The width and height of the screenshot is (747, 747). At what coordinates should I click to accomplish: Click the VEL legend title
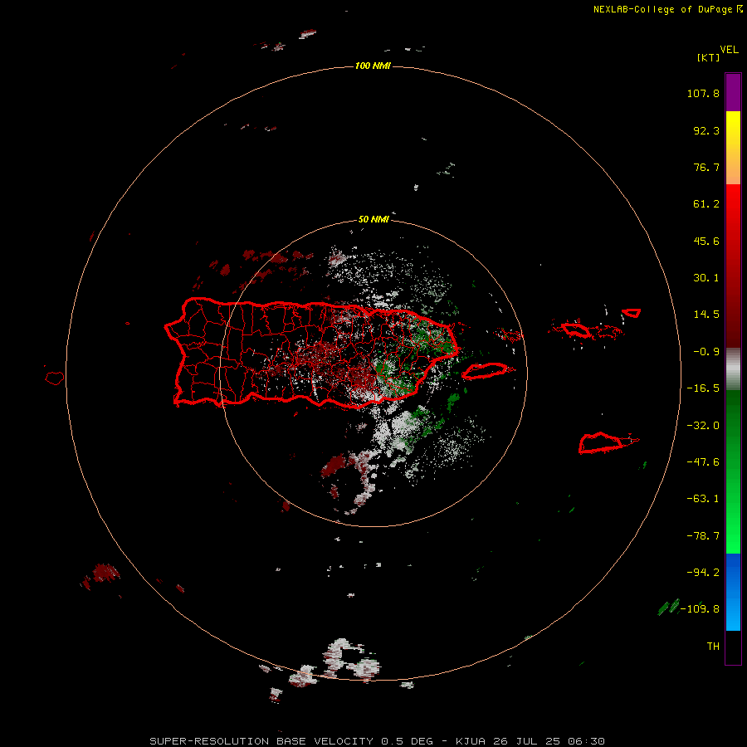(729, 50)
